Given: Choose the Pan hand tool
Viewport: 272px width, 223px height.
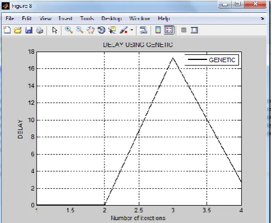Looking at the screenshot, I should [91, 30].
